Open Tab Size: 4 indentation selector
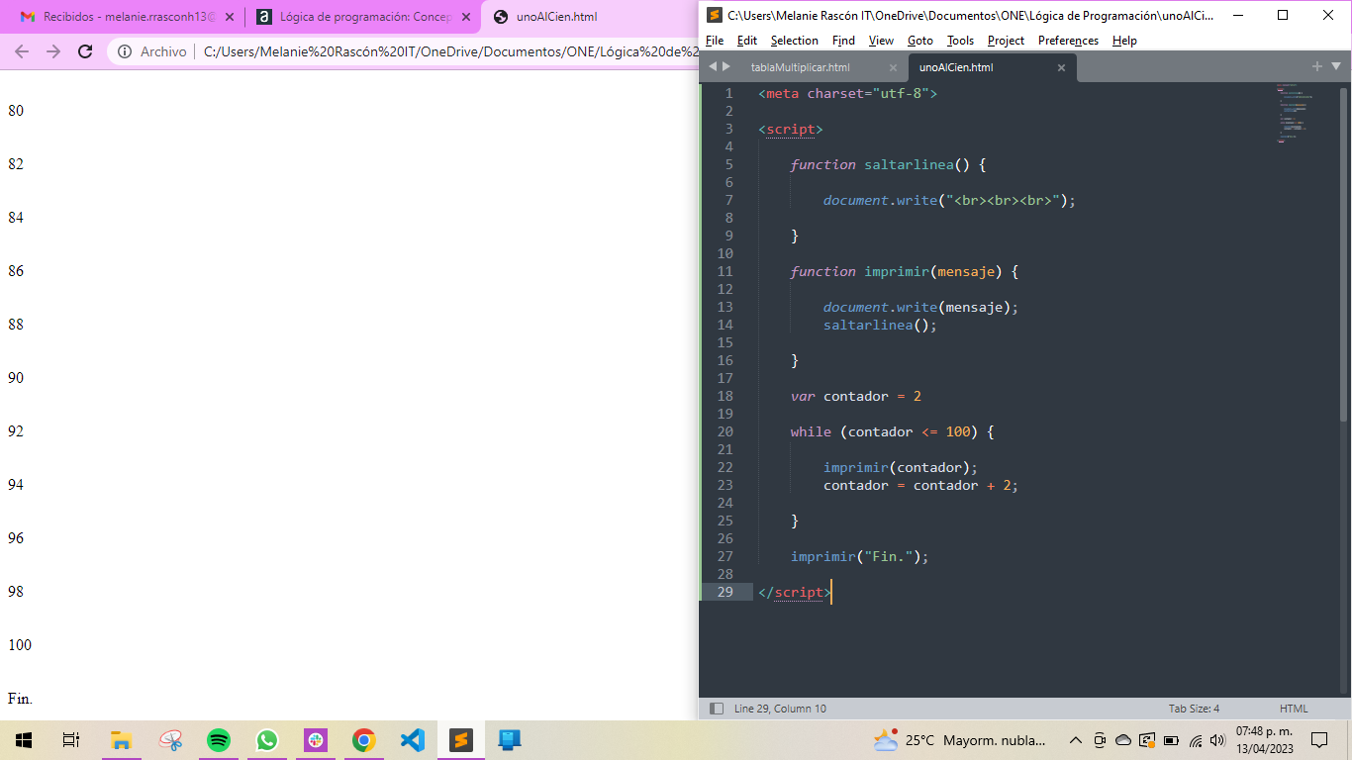 pyautogui.click(x=1194, y=709)
